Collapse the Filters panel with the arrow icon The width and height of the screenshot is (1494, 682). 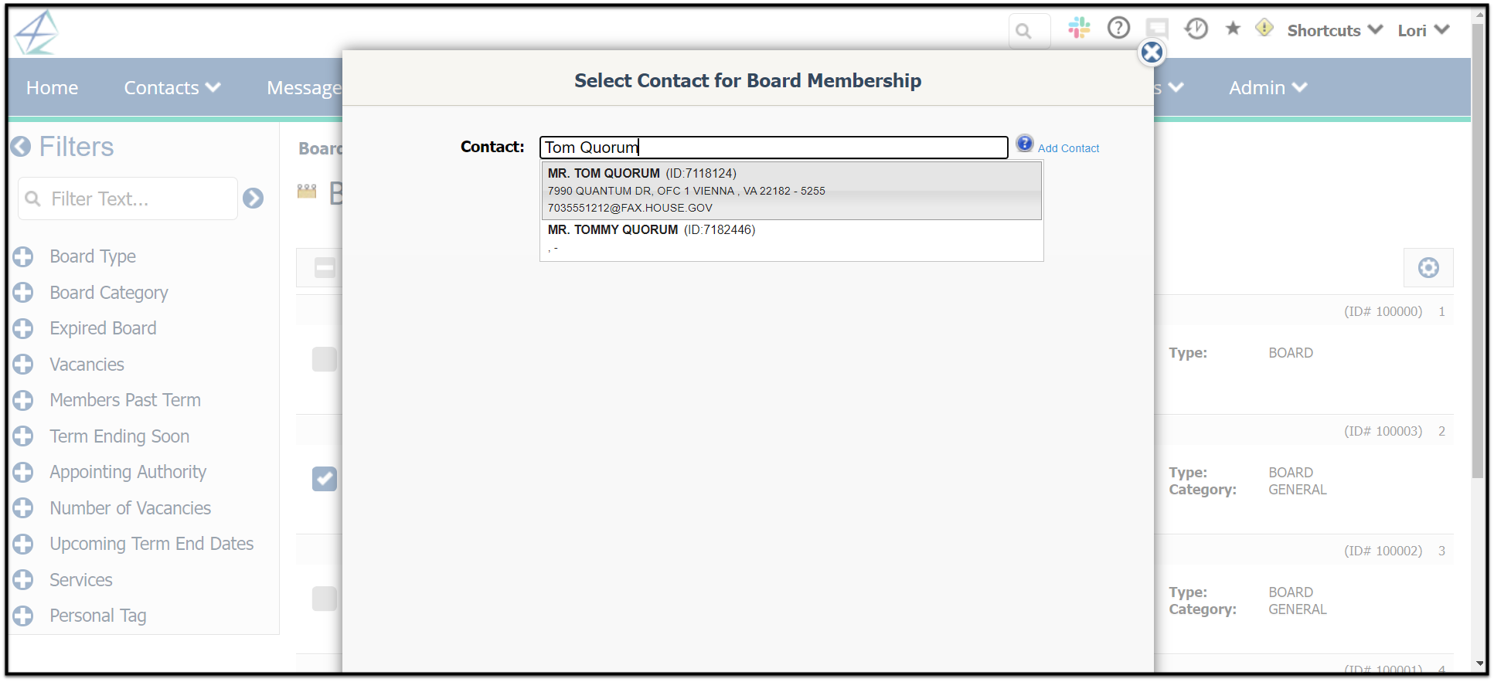point(21,146)
